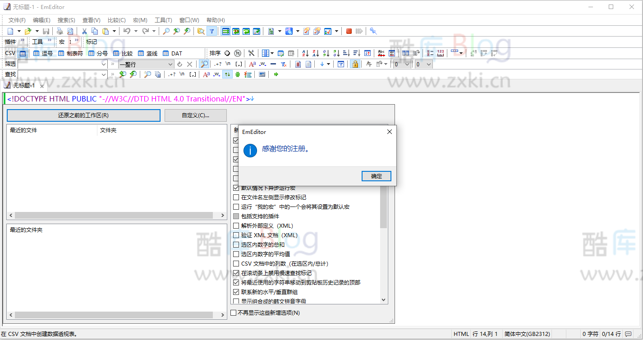Click the lock icon in the filter toolbar

pos(355,64)
